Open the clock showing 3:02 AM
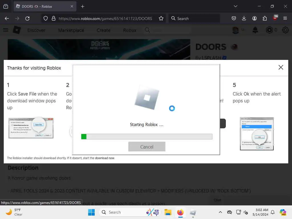The height and width of the screenshot is (219, 292). click(260, 212)
